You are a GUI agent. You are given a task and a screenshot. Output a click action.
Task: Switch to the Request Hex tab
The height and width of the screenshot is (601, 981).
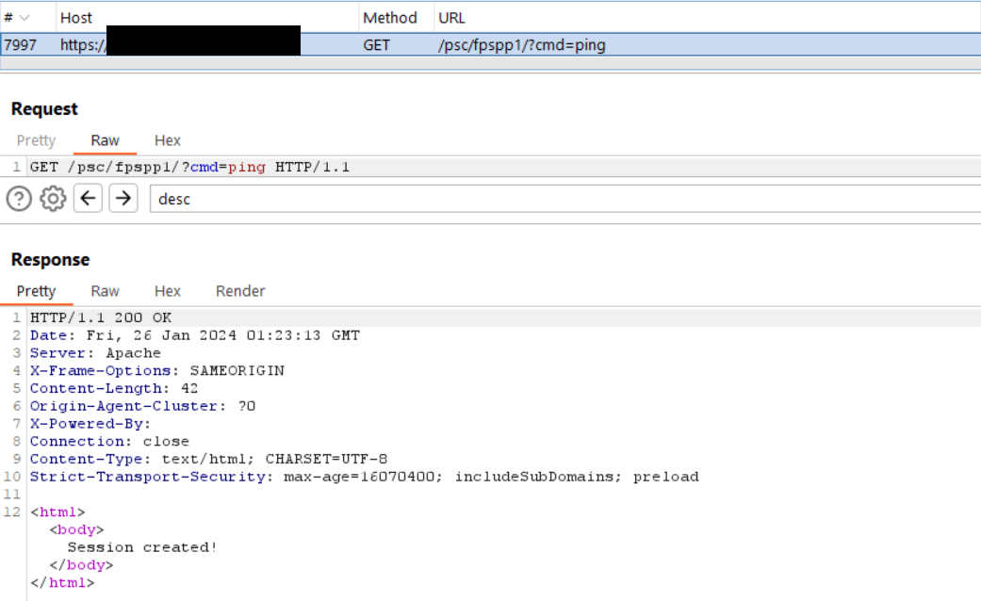click(168, 139)
